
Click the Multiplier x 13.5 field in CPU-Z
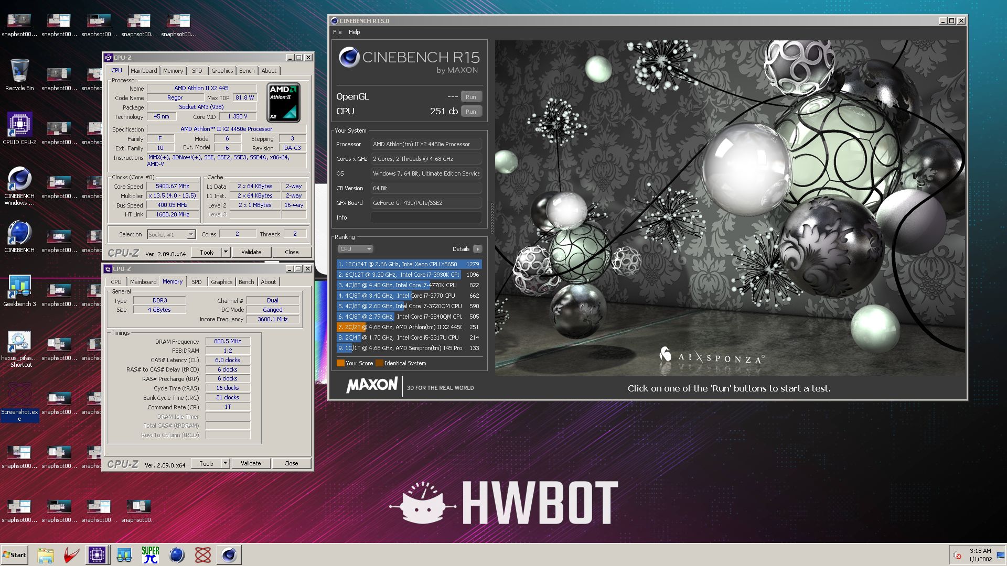[x=173, y=195]
